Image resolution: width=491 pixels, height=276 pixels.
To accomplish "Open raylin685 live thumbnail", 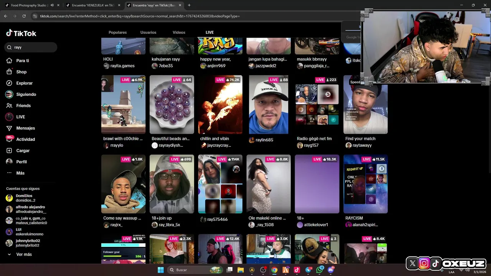I will click(269, 104).
